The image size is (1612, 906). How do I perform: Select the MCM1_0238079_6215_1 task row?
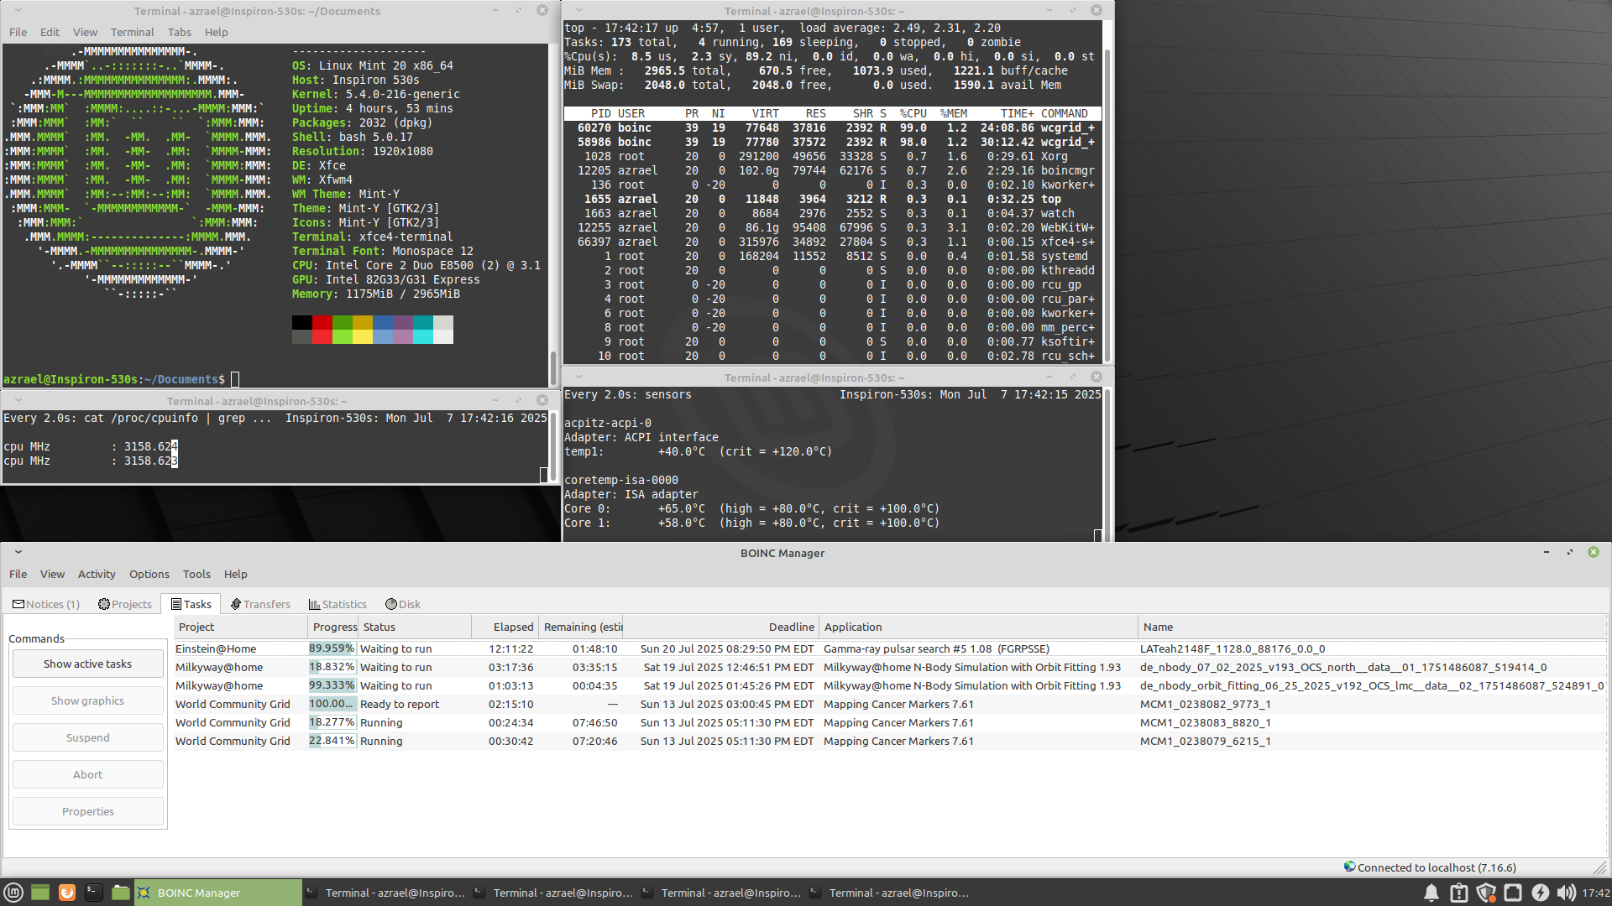point(1205,741)
